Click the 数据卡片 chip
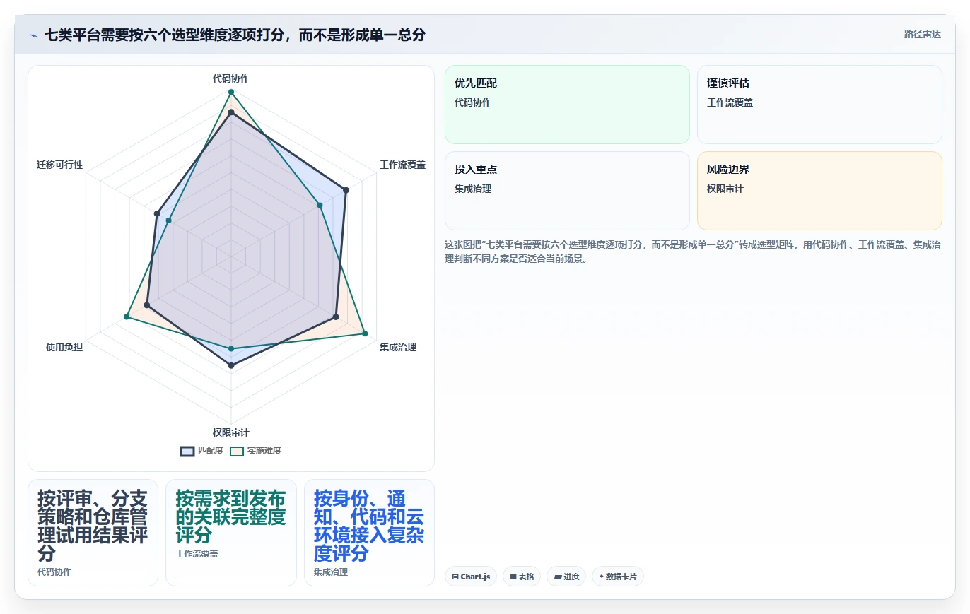Image resolution: width=970 pixels, height=614 pixels. tap(617, 577)
